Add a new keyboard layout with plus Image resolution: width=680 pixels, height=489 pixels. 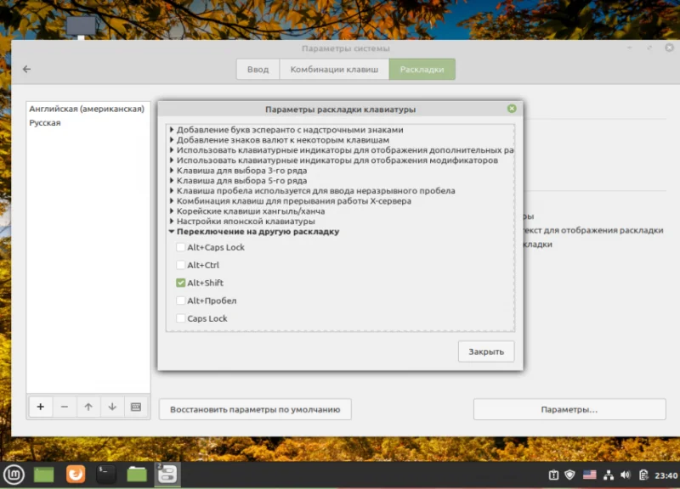pyautogui.click(x=40, y=407)
